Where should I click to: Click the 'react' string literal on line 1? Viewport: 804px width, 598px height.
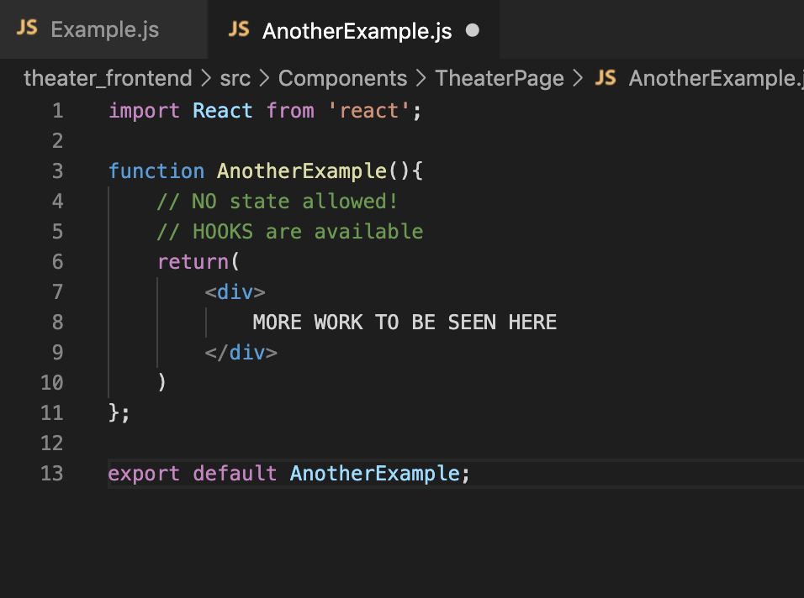[369, 110]
